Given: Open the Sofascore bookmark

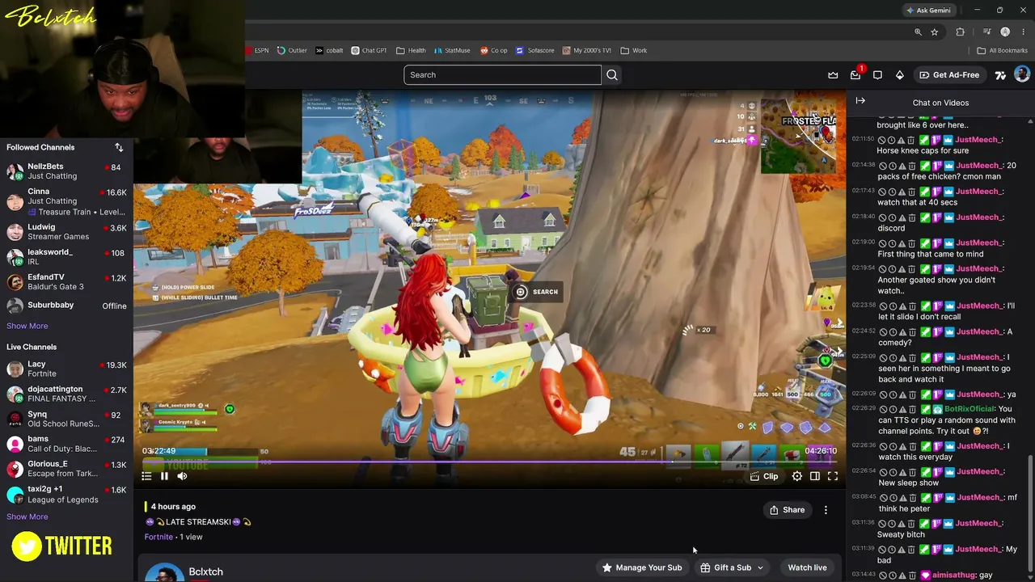Looking at the screenshot, I should tap(535, 50).
